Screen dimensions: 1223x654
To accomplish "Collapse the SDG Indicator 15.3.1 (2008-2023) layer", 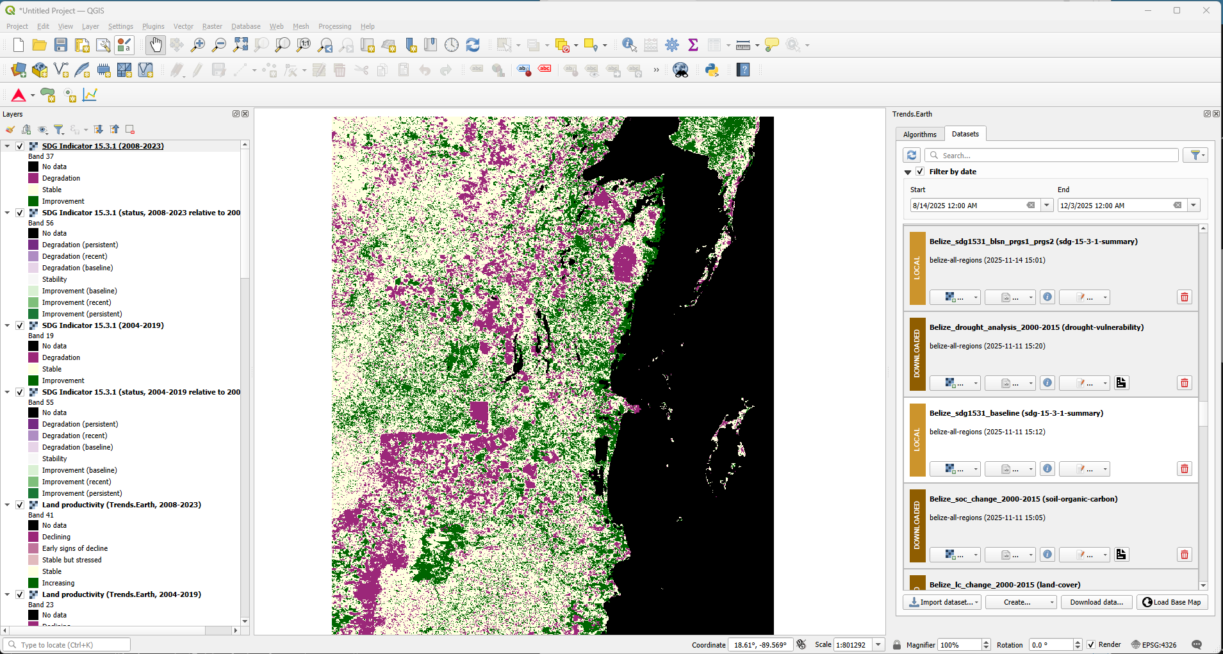I will click(7, 146).
